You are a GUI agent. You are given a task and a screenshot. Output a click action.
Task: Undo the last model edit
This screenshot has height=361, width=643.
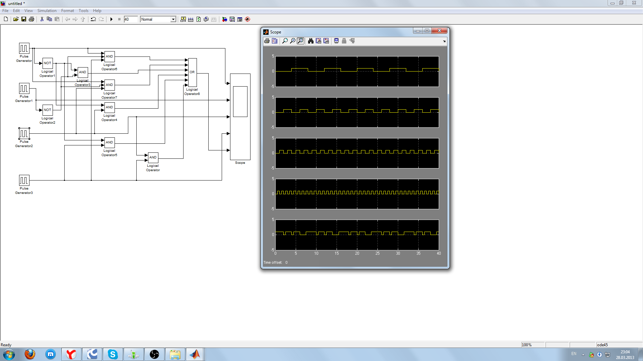click(x=93, y=19)
